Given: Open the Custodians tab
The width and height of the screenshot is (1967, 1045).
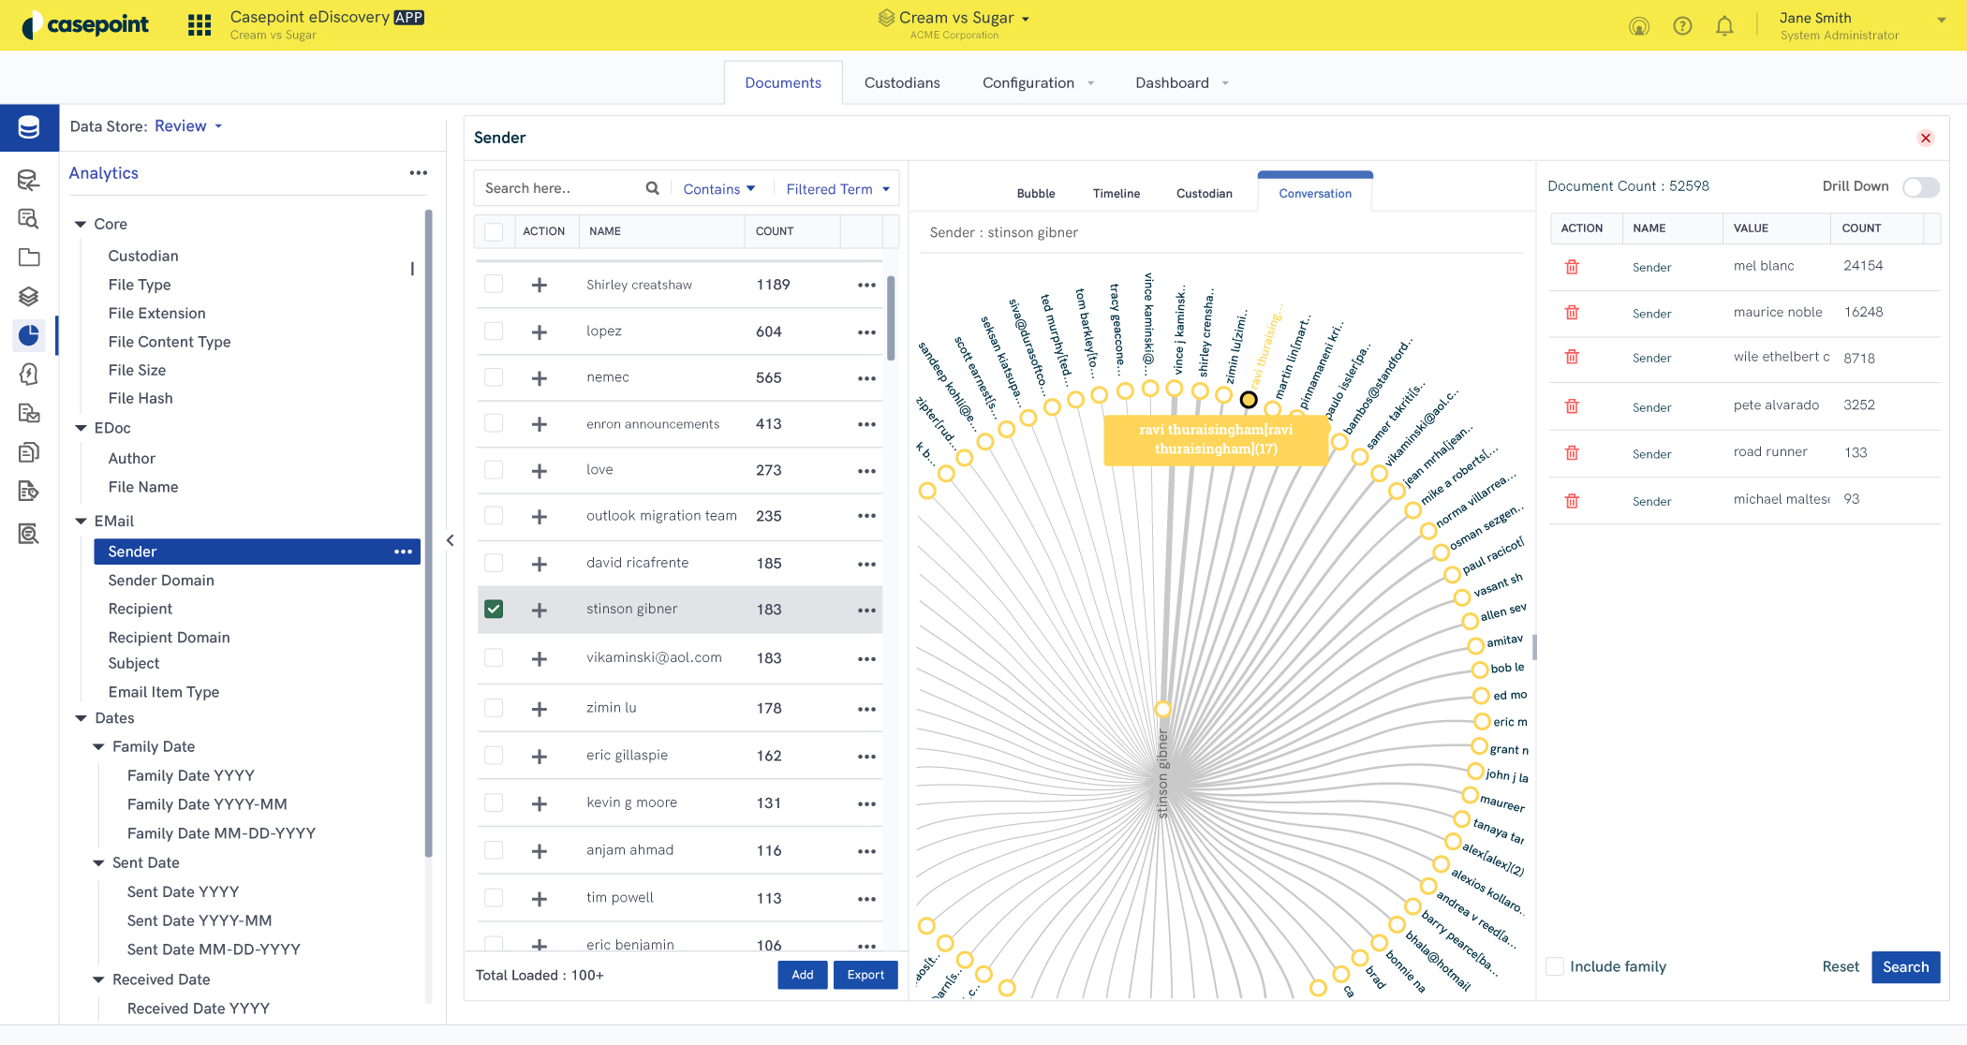Looking at the screenshot, I should (901, 82).
